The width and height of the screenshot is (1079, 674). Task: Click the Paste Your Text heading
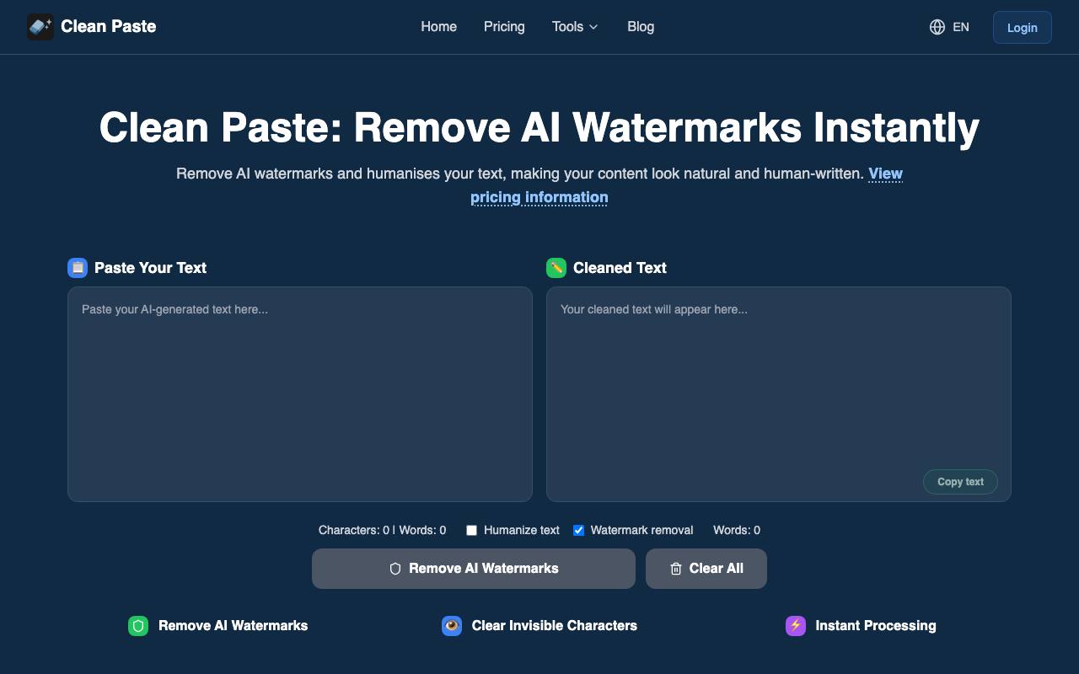coord(150,268)
